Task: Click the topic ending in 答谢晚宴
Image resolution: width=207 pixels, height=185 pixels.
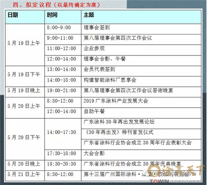Action: pos(128,90)
